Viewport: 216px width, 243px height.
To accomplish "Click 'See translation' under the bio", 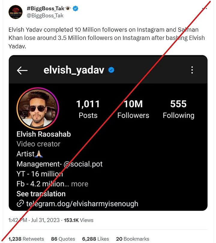I will pos(41,194).
